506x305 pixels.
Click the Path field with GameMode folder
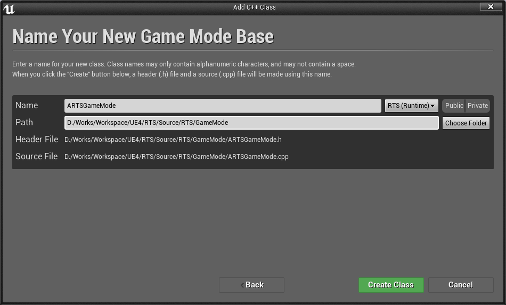coord(251,123)
